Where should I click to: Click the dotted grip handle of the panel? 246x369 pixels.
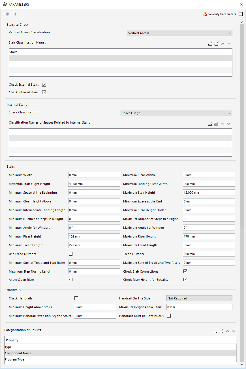(9, 14)
